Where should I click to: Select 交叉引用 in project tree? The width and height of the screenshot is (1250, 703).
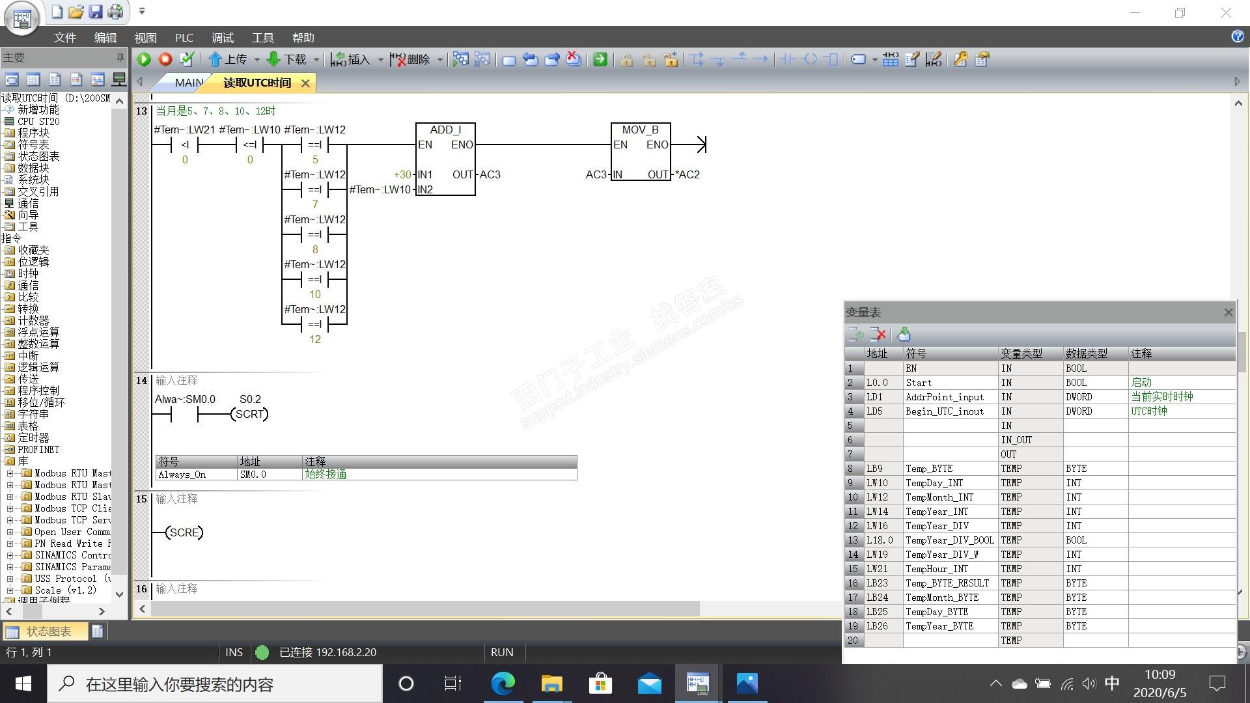[x=38, y=191]
